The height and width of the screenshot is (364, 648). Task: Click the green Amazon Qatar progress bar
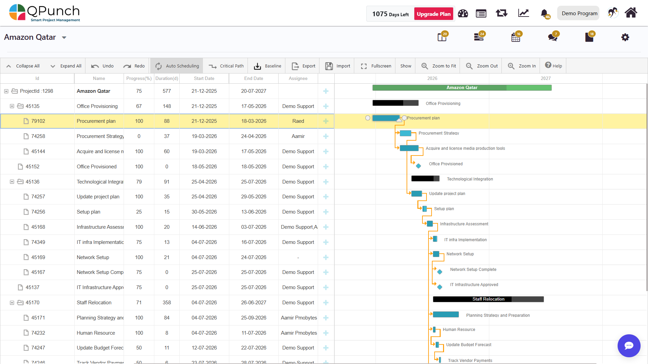point(462,88)
